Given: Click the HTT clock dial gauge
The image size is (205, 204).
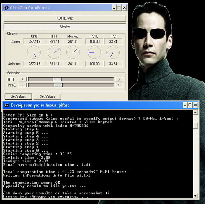Looking at the screenshot, I should (x=55, y=52).
